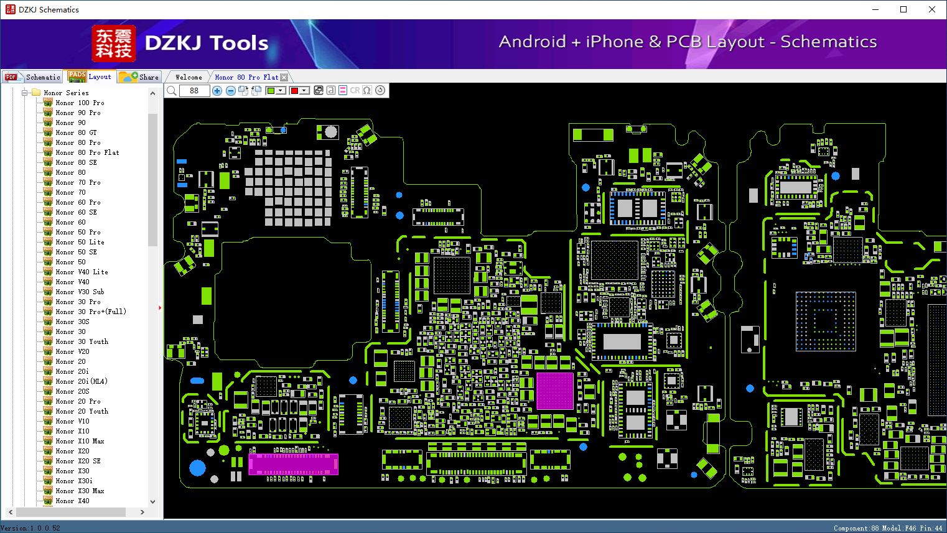This screenshot has height=533, width=947.
Task: Zoom out with the blue minus icon
Action: [231, 91]
